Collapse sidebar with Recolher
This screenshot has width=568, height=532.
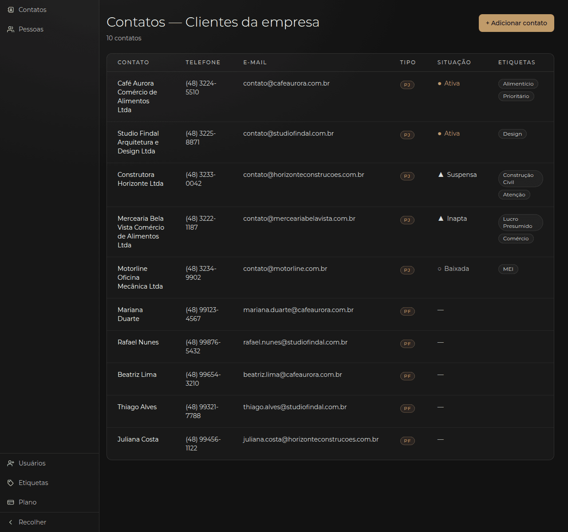[x=49, y=522]
